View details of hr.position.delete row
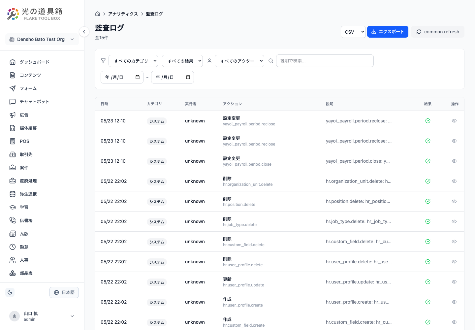Image resolution: width=475 pixels, height=330 pixels. [454, 201]
